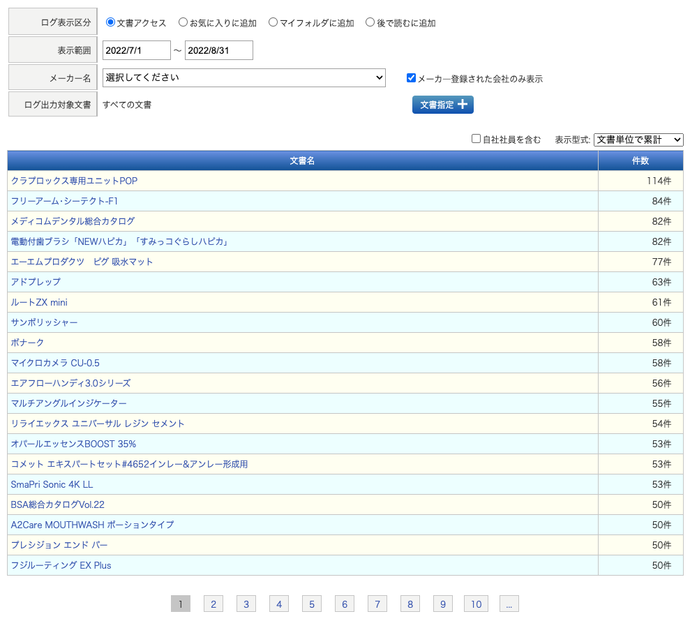Go to pagination page 6
This screenshot has width=690, height=621.
tap(345, 604)
